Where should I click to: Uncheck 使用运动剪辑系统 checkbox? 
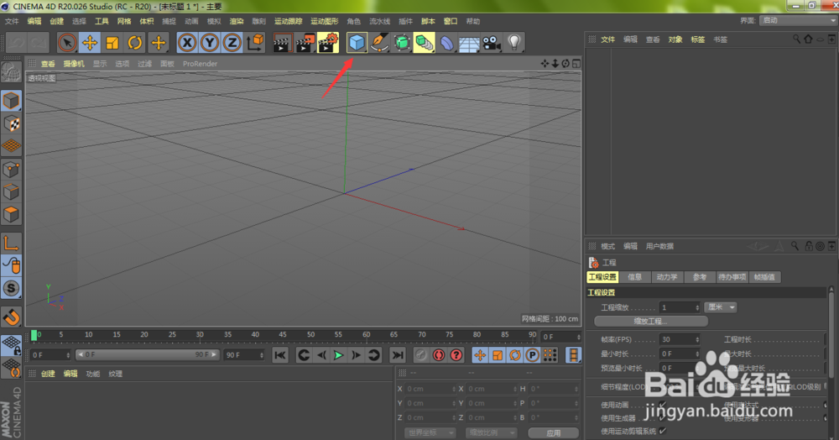(663, 431)
